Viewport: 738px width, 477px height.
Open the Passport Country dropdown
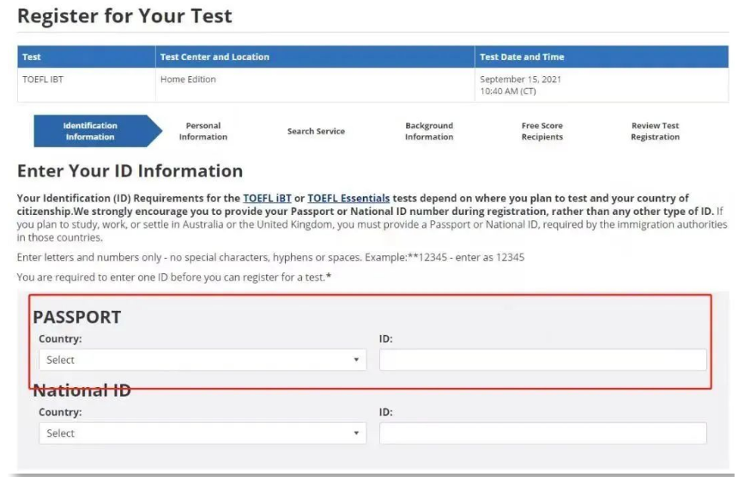(x=203, y=360)
